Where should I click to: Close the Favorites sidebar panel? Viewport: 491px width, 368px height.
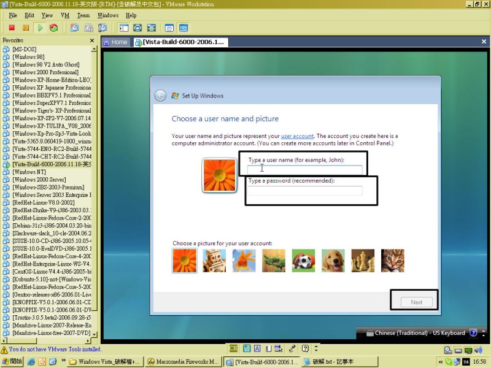[x=92, y=40]
